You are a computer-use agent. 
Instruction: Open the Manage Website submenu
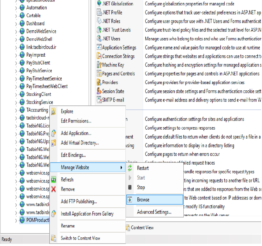coord(88,167)
